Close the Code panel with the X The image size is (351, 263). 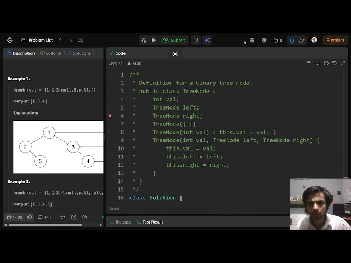[x=175, y=54]
